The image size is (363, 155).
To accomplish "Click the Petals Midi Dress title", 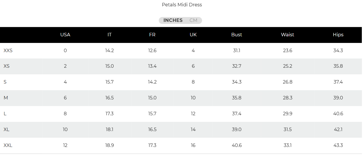I will coord(182,5).
